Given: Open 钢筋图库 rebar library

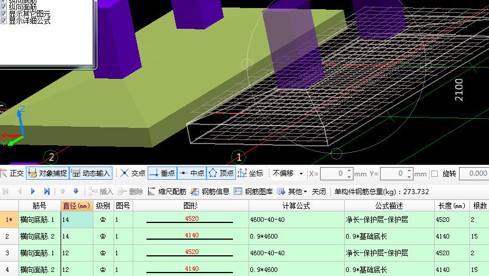Looking at the screenshot, I should (253, 191).
